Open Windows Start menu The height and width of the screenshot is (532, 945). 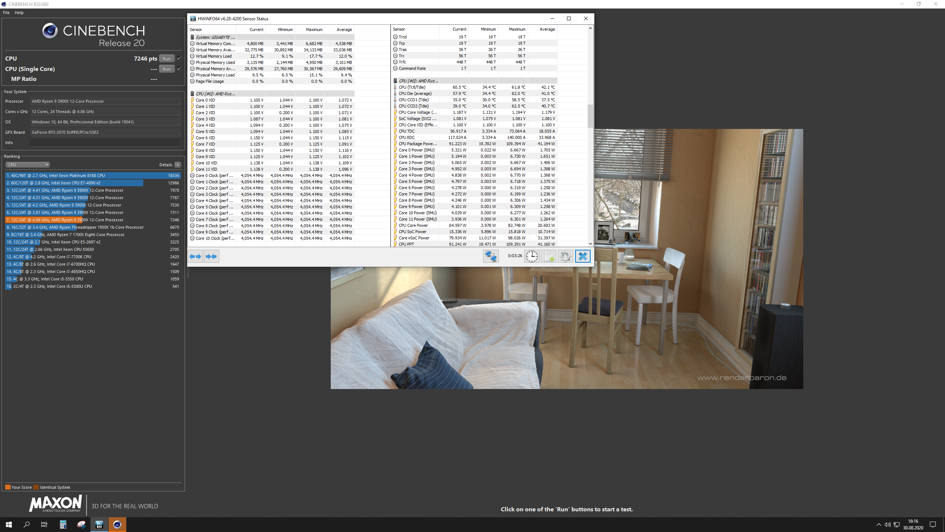click(x=9, y=524)
